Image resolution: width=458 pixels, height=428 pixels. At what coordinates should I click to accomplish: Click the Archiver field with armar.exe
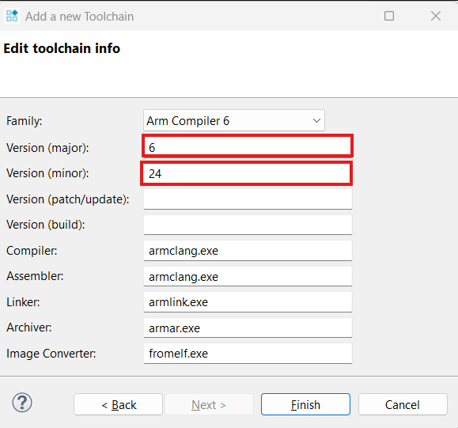click(x=248, y=328)
